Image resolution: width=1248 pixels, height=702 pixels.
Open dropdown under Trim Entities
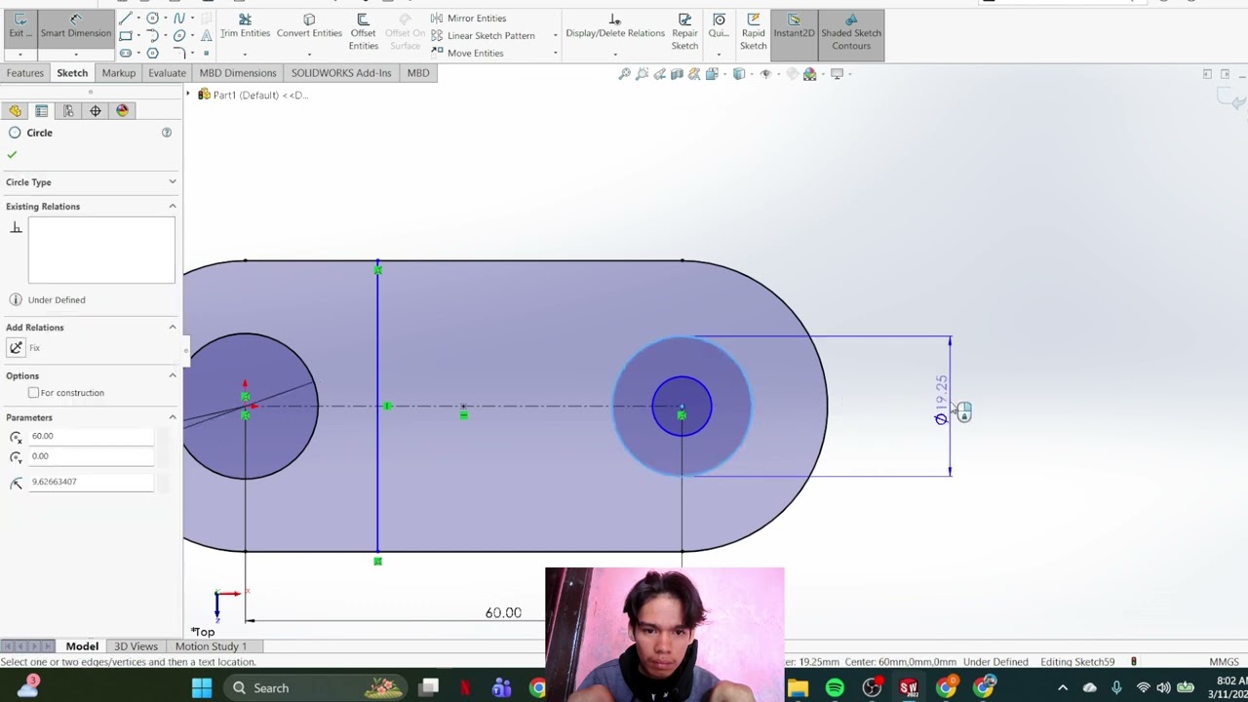tap(245, 54)
